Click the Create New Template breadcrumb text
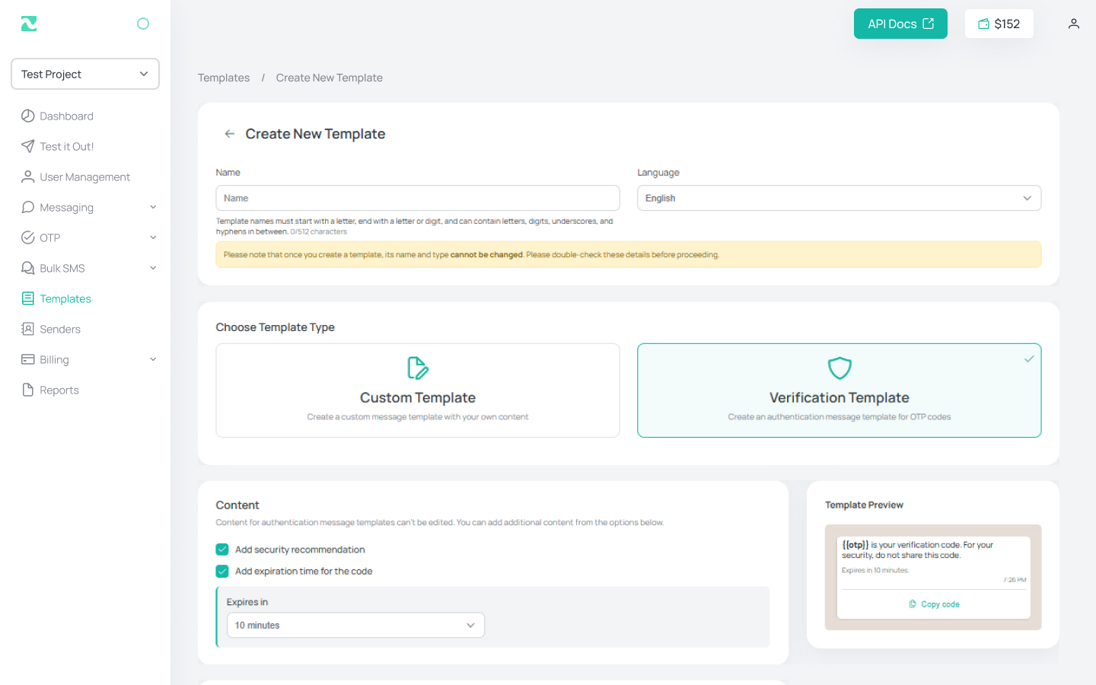Viewport: 1096px width, 685px height. click(x=330, y=78)
